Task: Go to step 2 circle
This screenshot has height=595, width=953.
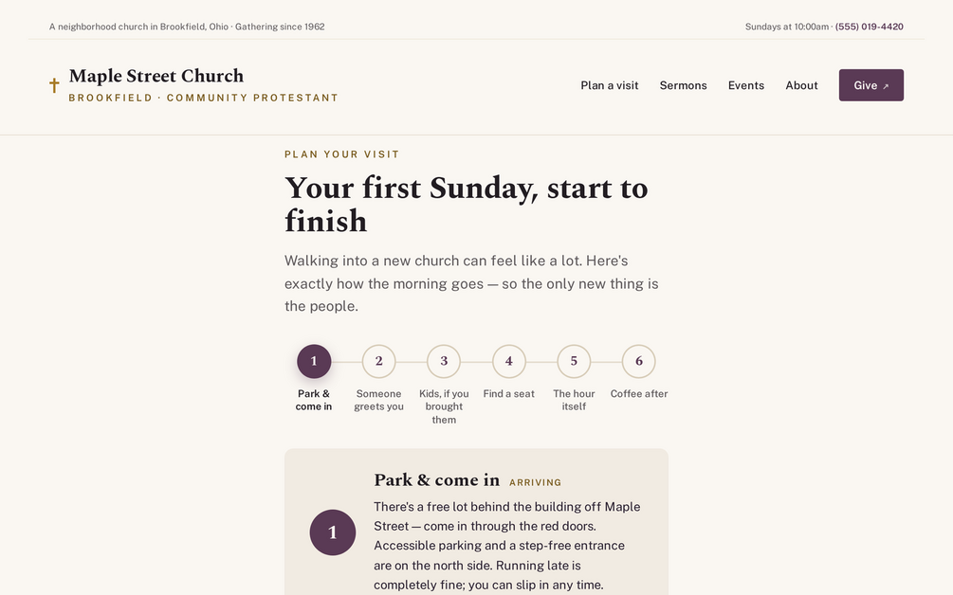Action: tap(378, 361)
